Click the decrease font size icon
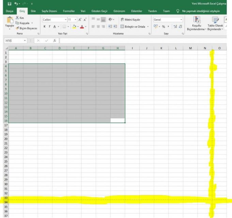The width and height of the screenshot is (232, 218). (x=85, y=20)
